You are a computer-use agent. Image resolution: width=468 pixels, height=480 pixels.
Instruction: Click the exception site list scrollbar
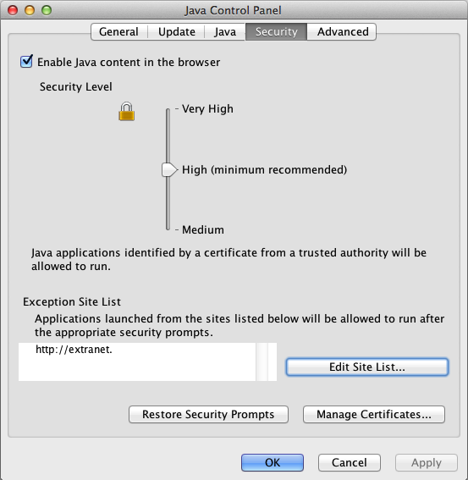262,361
